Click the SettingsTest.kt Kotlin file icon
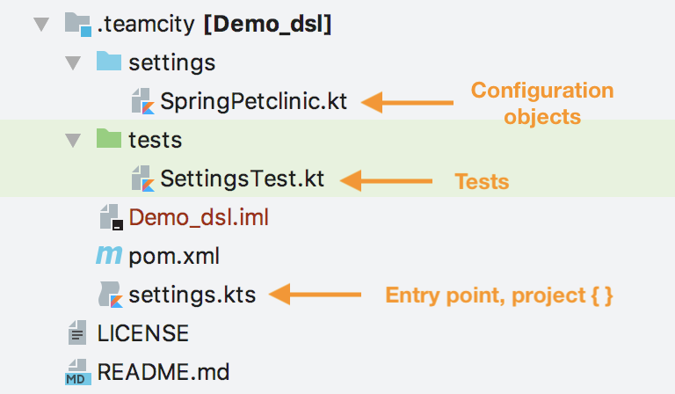This screenshot has height=394, width=675. pyautogui.click(x=143, y=179)
